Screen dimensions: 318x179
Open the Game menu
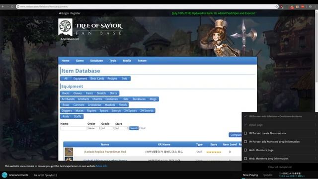(x=79, y=61)
